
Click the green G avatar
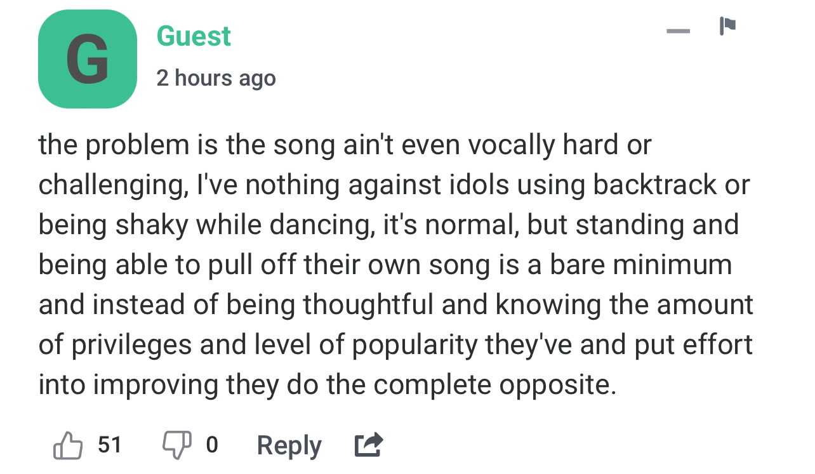[x=88, y=59]
